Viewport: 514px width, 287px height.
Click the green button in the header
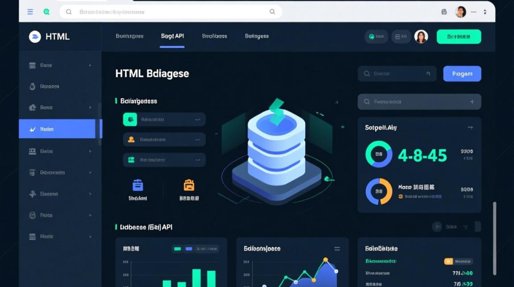click(x=459, y=37)
